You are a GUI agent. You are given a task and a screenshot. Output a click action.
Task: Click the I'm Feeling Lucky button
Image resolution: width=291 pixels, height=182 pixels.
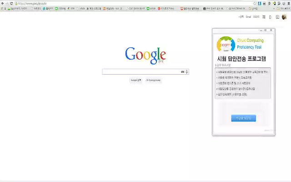[x=153, y=80]
